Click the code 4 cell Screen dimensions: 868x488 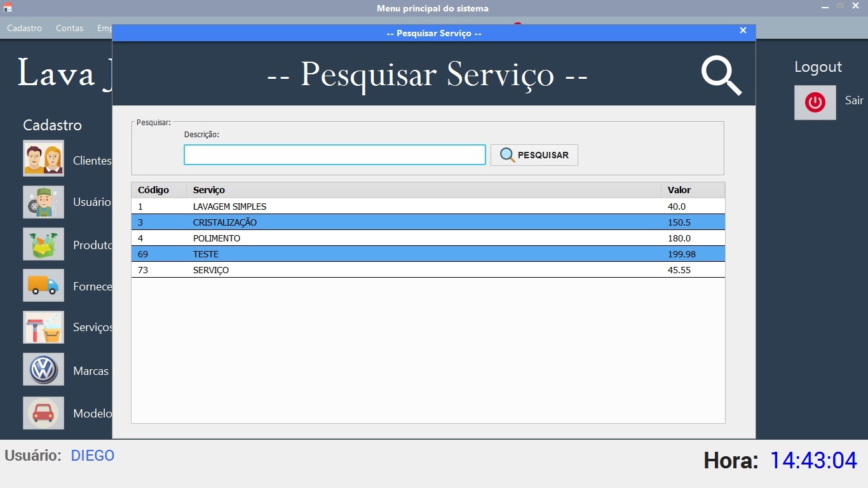(159, 238)
